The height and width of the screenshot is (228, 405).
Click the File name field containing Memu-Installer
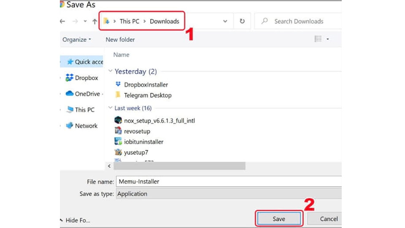point(229,182)
